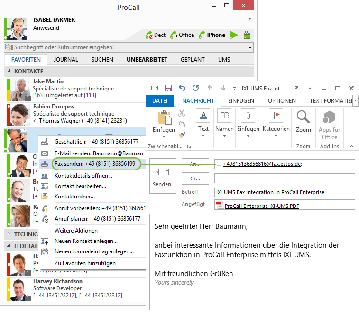Collapse the Outlook ribbon with the chevron

(x=352, y=146)
